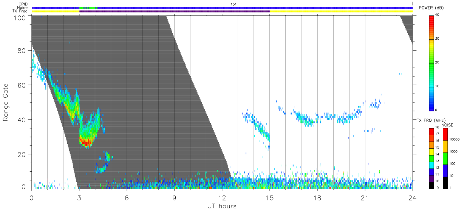Click the red high-power echo near 3.5 UT
This screenshot has height=214, width=464.
pyautogui.click(x=87, y=143)
